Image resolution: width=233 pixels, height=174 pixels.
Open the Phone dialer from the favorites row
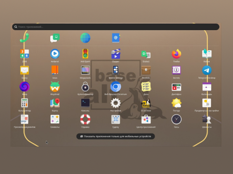pyautogui.click(x=24, y=38)
